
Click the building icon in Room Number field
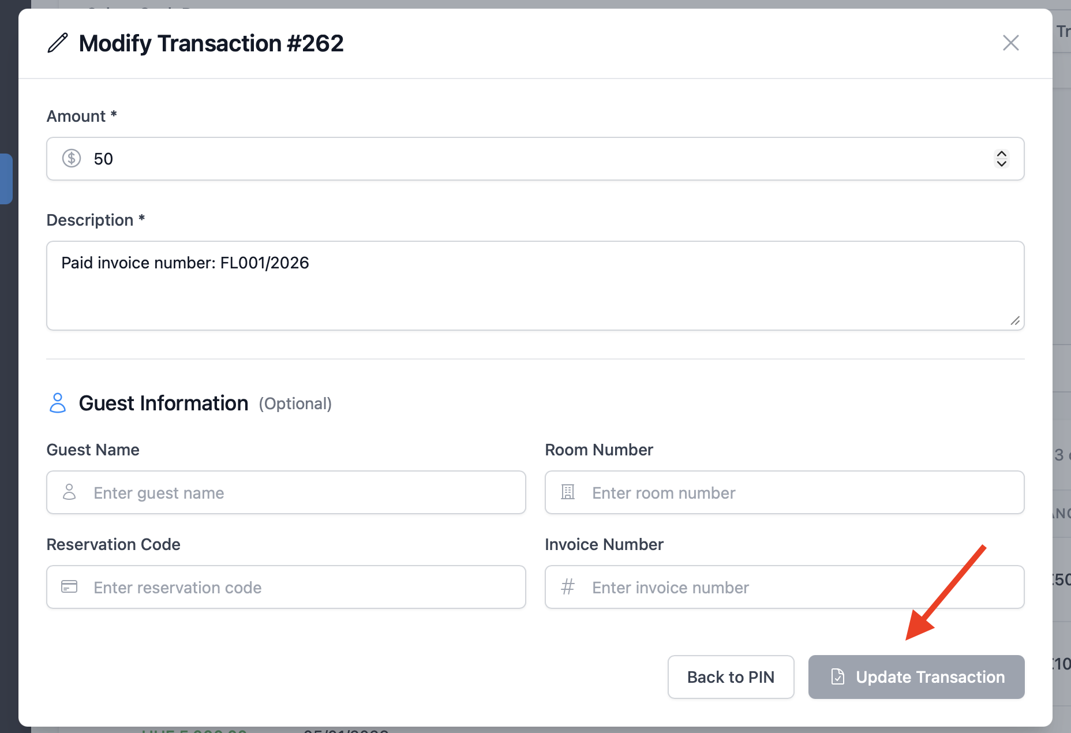coord(568,492)
